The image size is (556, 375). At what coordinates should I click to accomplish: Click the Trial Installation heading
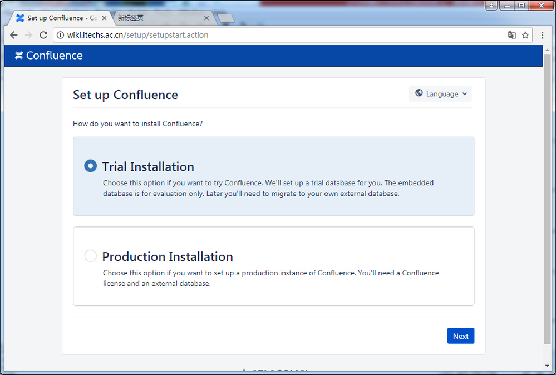(x=148, y=166)
